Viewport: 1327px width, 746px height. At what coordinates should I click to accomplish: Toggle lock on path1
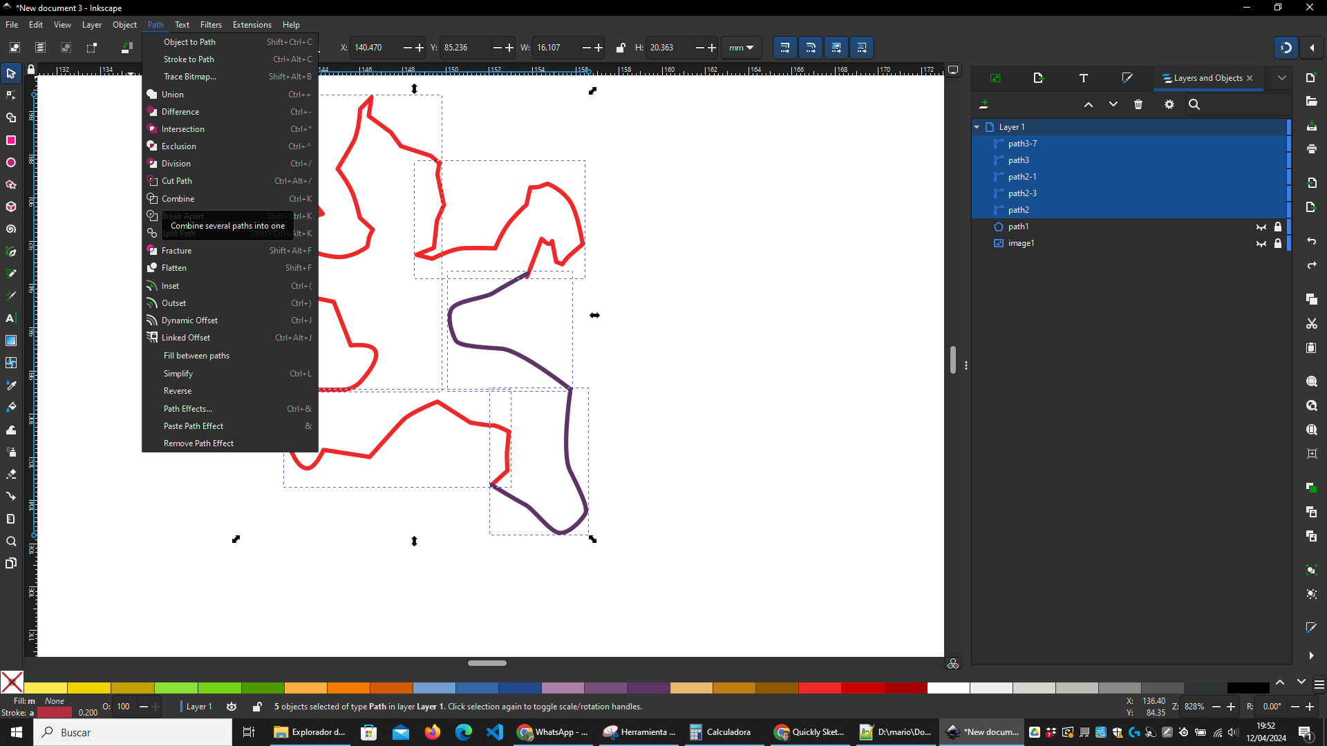point(1278,227)
